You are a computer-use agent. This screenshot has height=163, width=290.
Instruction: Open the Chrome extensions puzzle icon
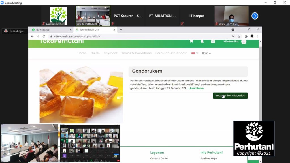pos(246,37)
